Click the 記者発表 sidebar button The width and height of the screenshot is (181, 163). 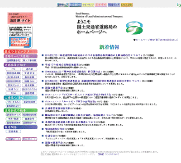13,131
